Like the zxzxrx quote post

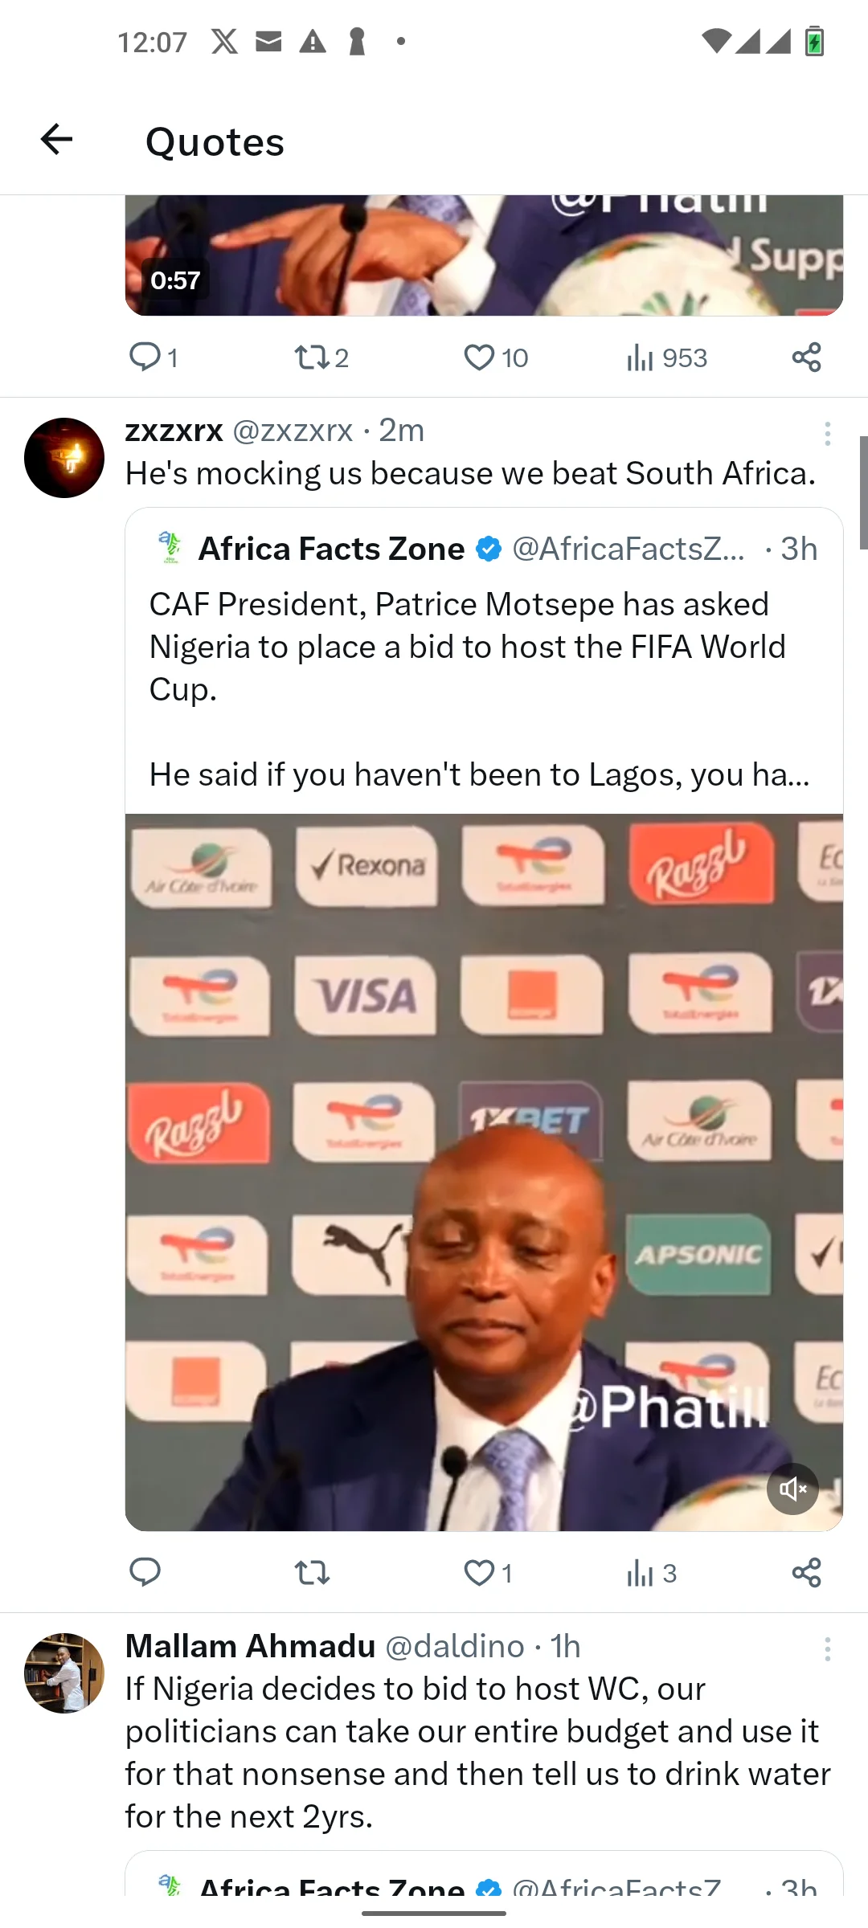point(480,1572)
